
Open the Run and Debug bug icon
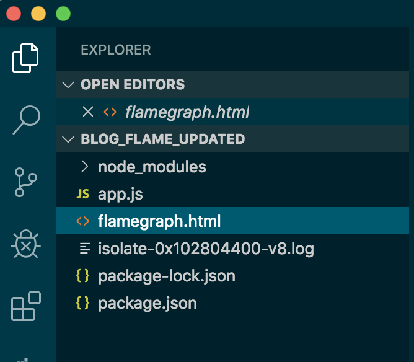(x=26, y=244)
